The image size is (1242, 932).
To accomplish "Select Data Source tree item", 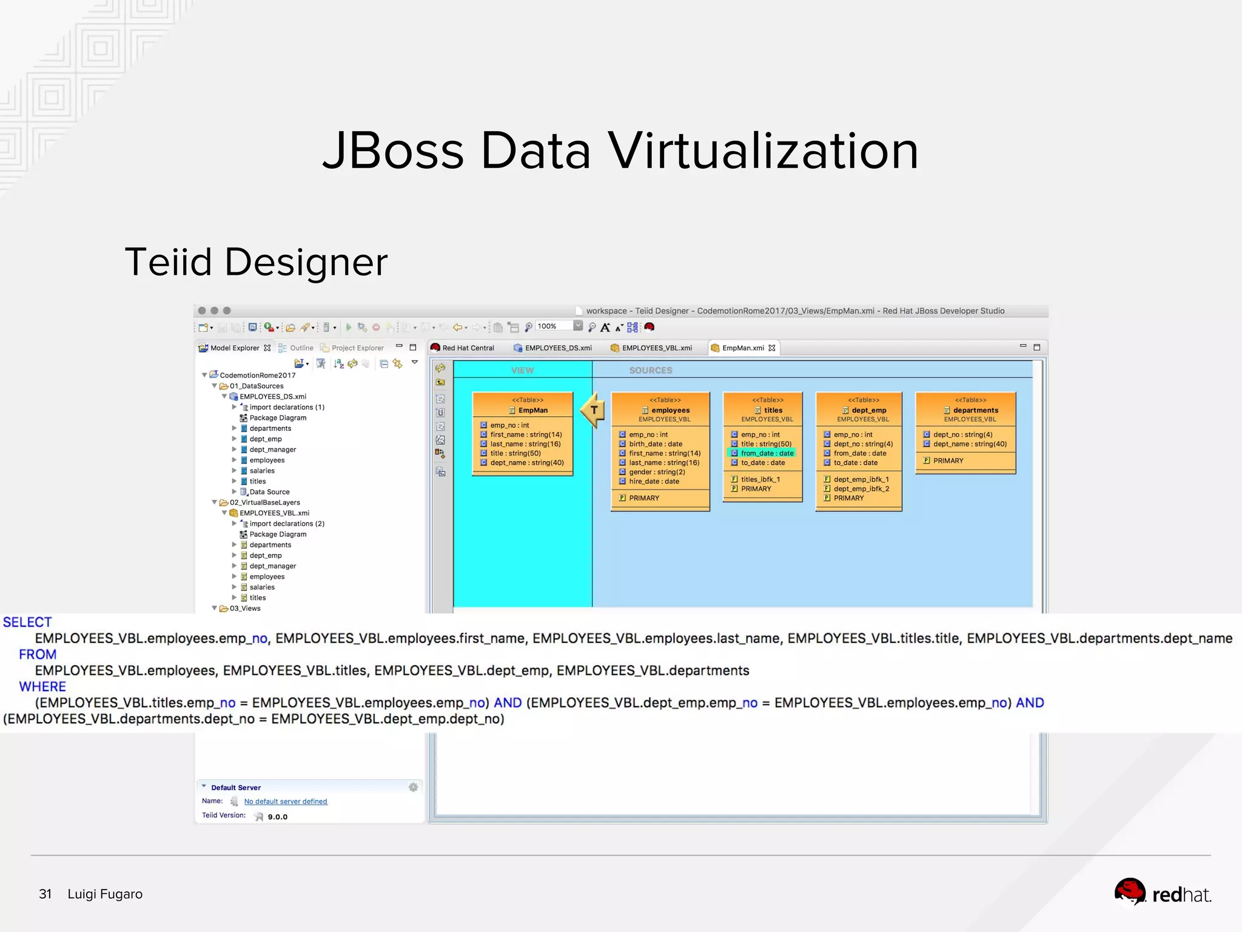I will coord(264,492).
